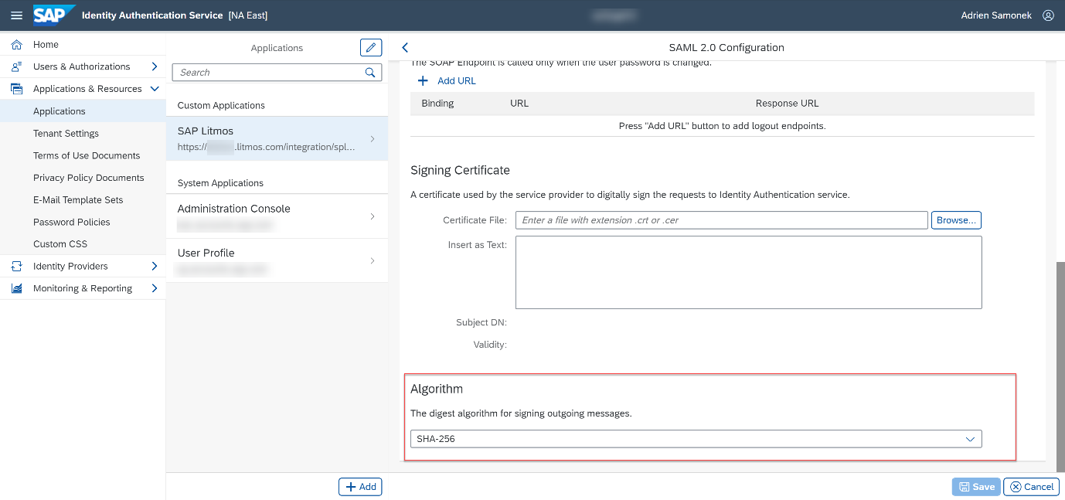The width and height of the screenshot is (1065, 500).
Task: Collapse Applications & Resources section
Action: coord(155,89)
